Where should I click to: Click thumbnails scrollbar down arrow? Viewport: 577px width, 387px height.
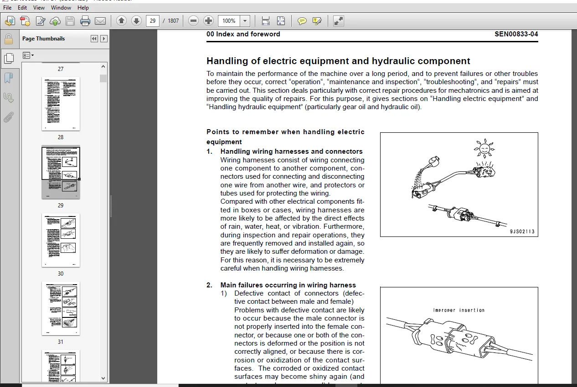(x=103, y=378)
